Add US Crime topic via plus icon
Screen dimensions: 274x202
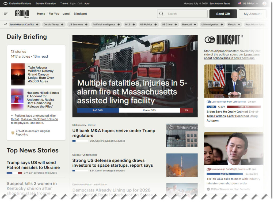(176, 24)
